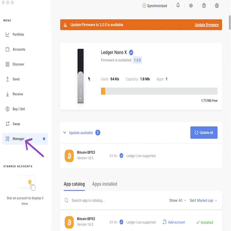This screenshot has height=231, width=231.
Task: Open the Sort Market cap dropdown
Action: tap(204, 200)
